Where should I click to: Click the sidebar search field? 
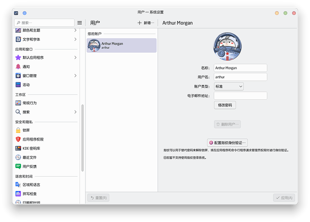44,23
